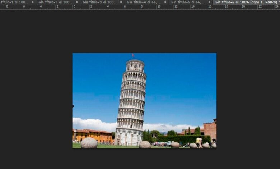
Task: Select the Sin título-6 (Capa 1, RGB/8) tab
Action: coord(246,2)
